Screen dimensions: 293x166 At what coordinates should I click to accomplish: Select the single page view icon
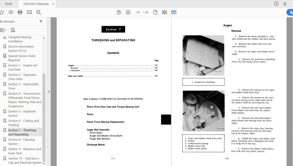point(155,12)
